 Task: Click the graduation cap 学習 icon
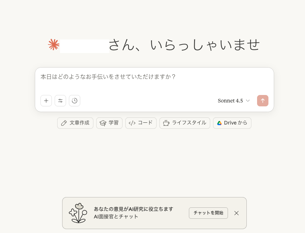pos(103,123)
